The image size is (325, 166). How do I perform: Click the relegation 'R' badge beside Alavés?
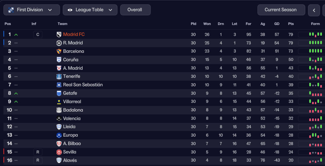(x=37, y=160)
